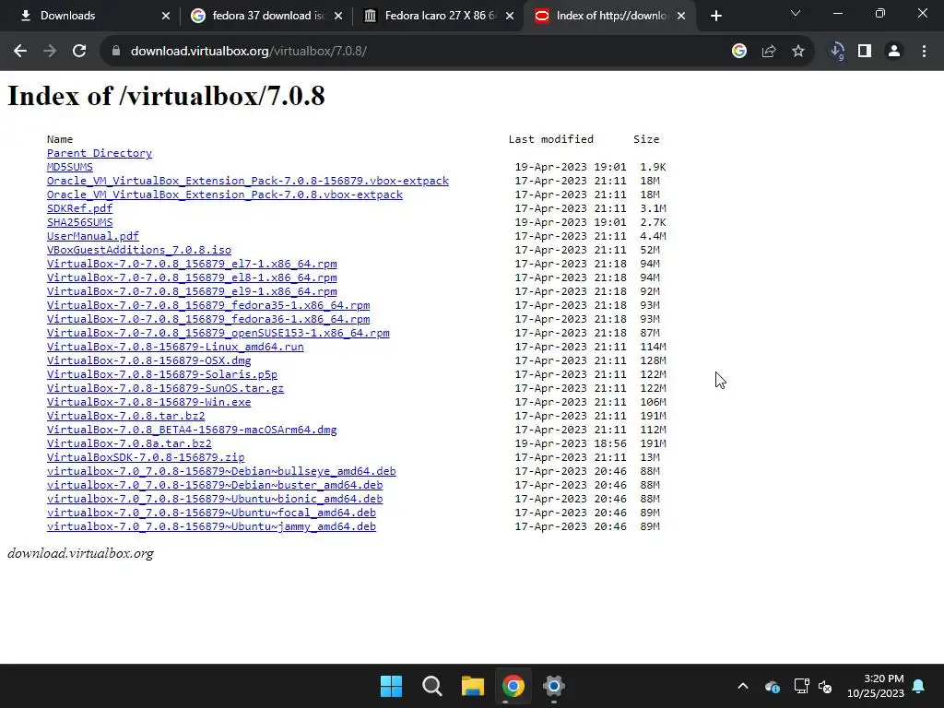The image size is (944, 708).
Task: Click the OneDrive cloud tray icon
Action: click(773, 686)
